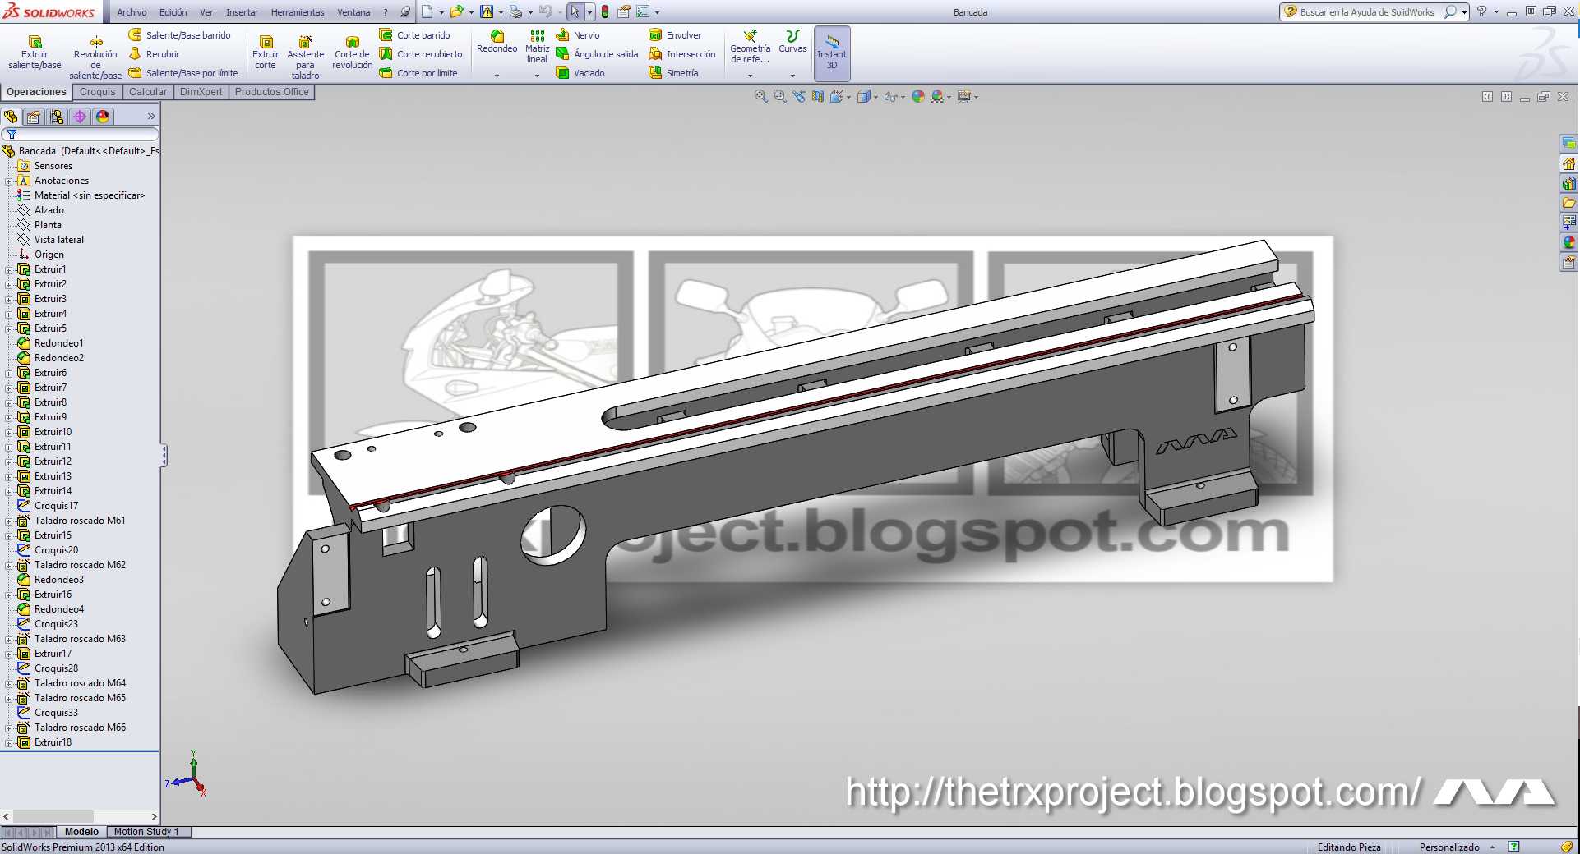
Task: Open the Custom Properties task pane tab
Action: [1569, 262]
